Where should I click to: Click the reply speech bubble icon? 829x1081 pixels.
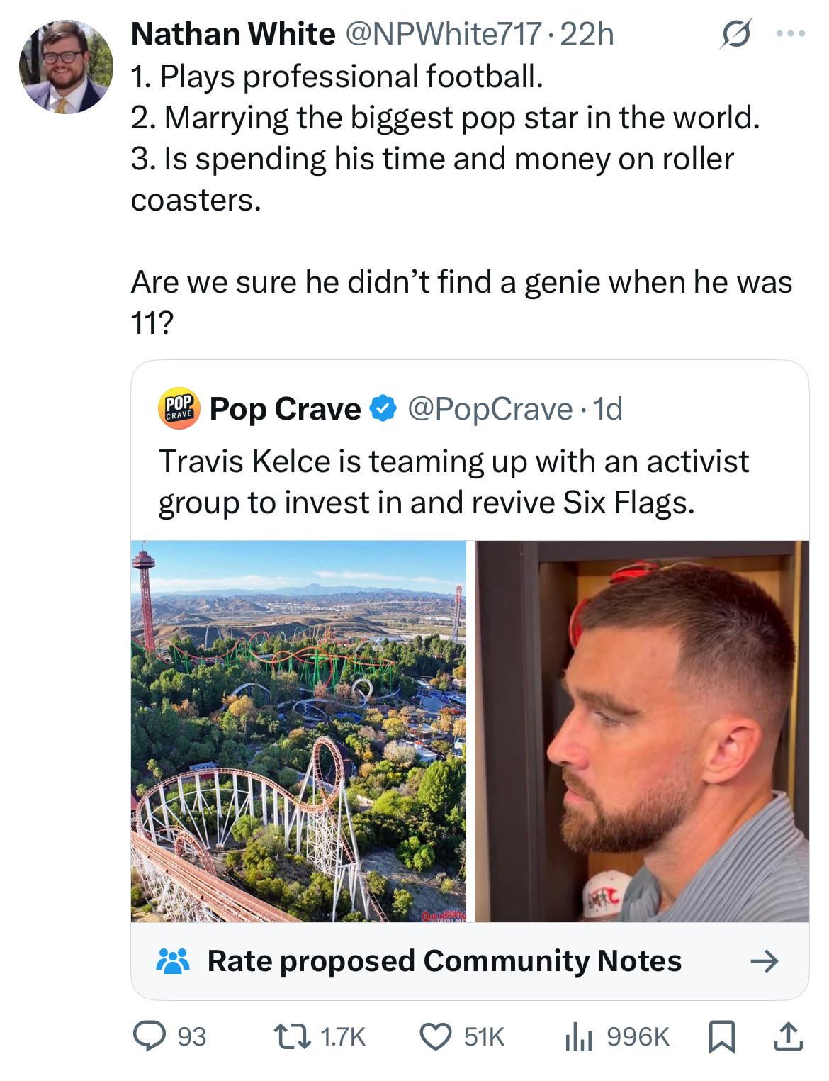(x=150, y=1036)
